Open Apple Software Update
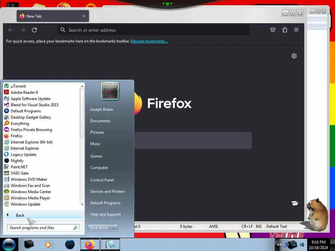 (x=30, y=99)
